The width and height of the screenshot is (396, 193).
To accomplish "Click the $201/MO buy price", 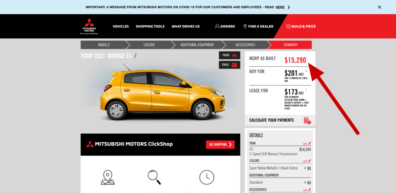I will coord(294,73).
